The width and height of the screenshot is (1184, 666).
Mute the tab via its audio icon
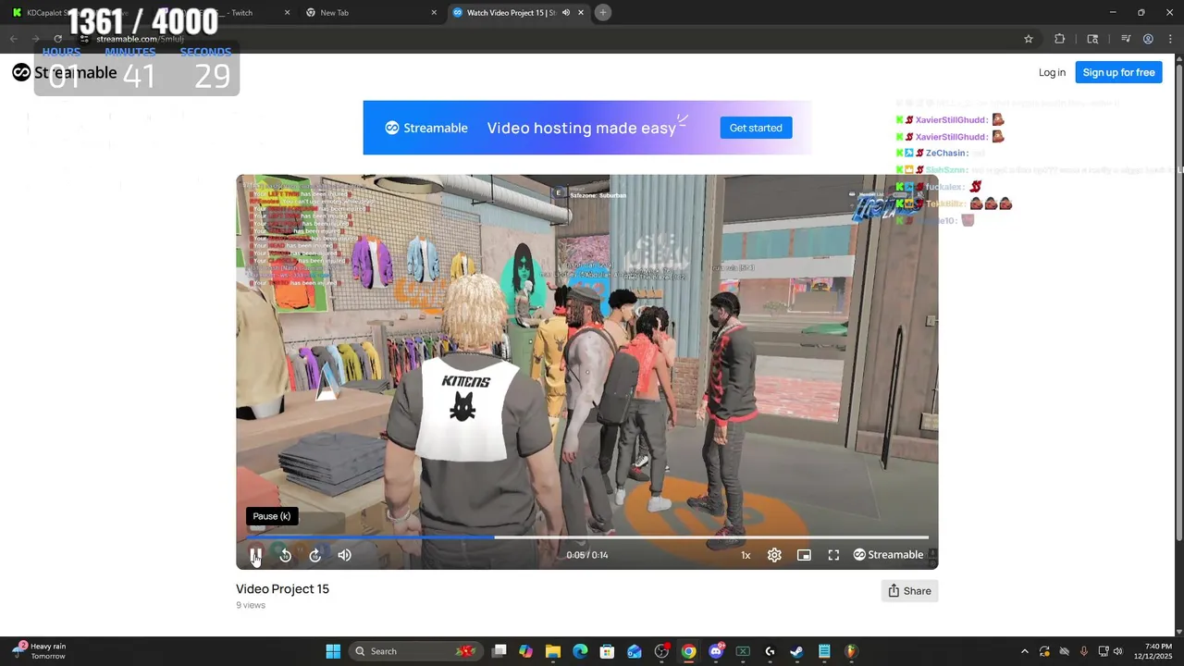pos(566,13)
